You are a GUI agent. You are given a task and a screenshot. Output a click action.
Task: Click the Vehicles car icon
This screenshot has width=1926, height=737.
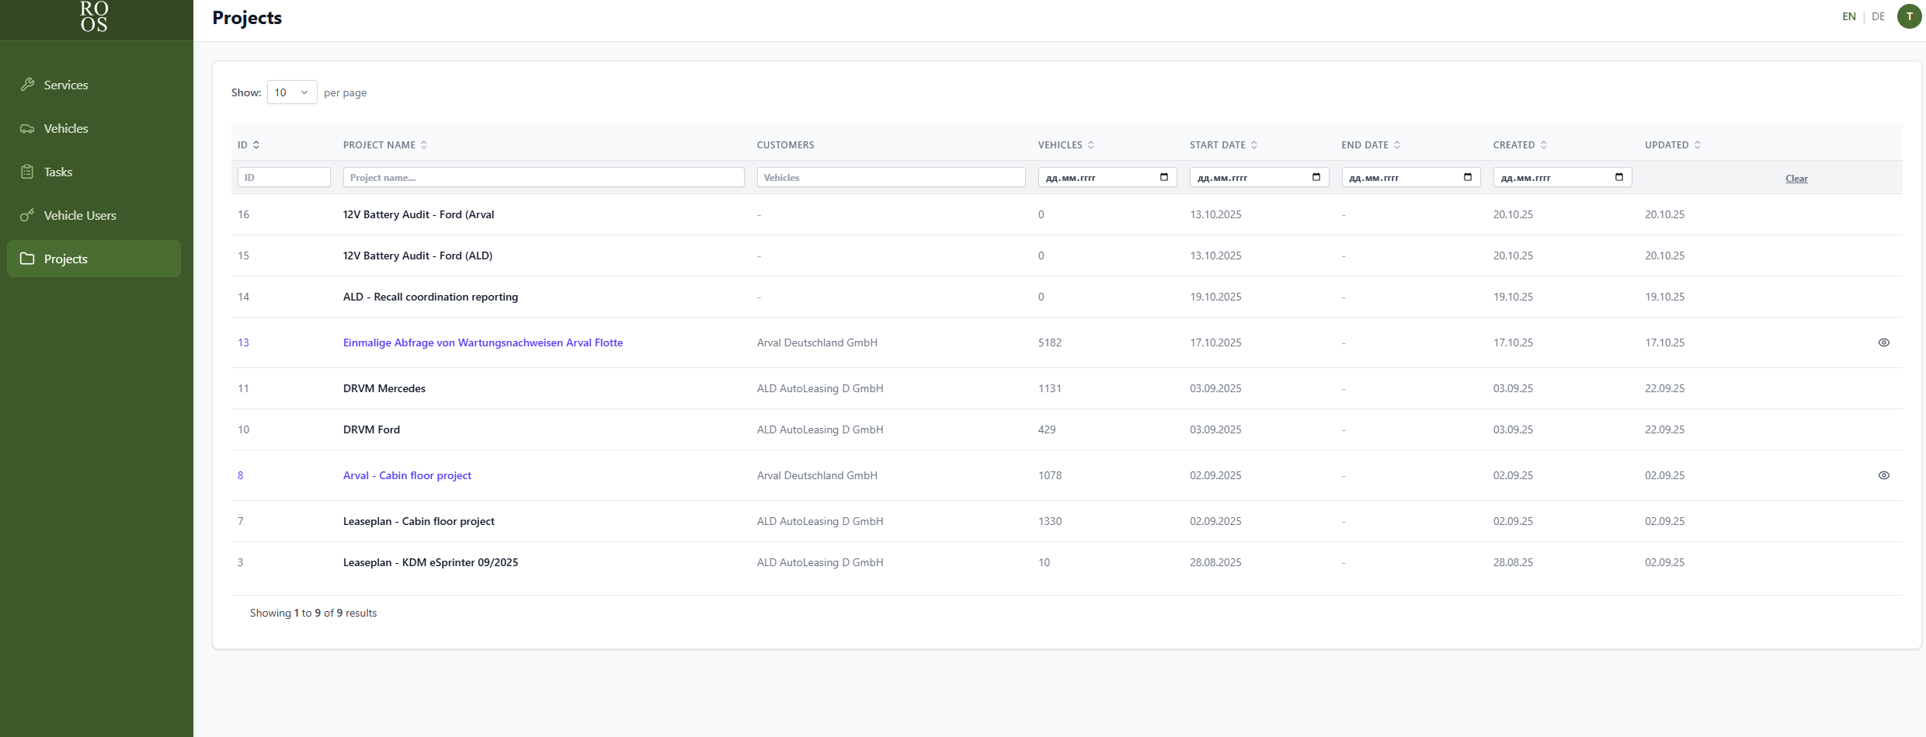point(27,128)
